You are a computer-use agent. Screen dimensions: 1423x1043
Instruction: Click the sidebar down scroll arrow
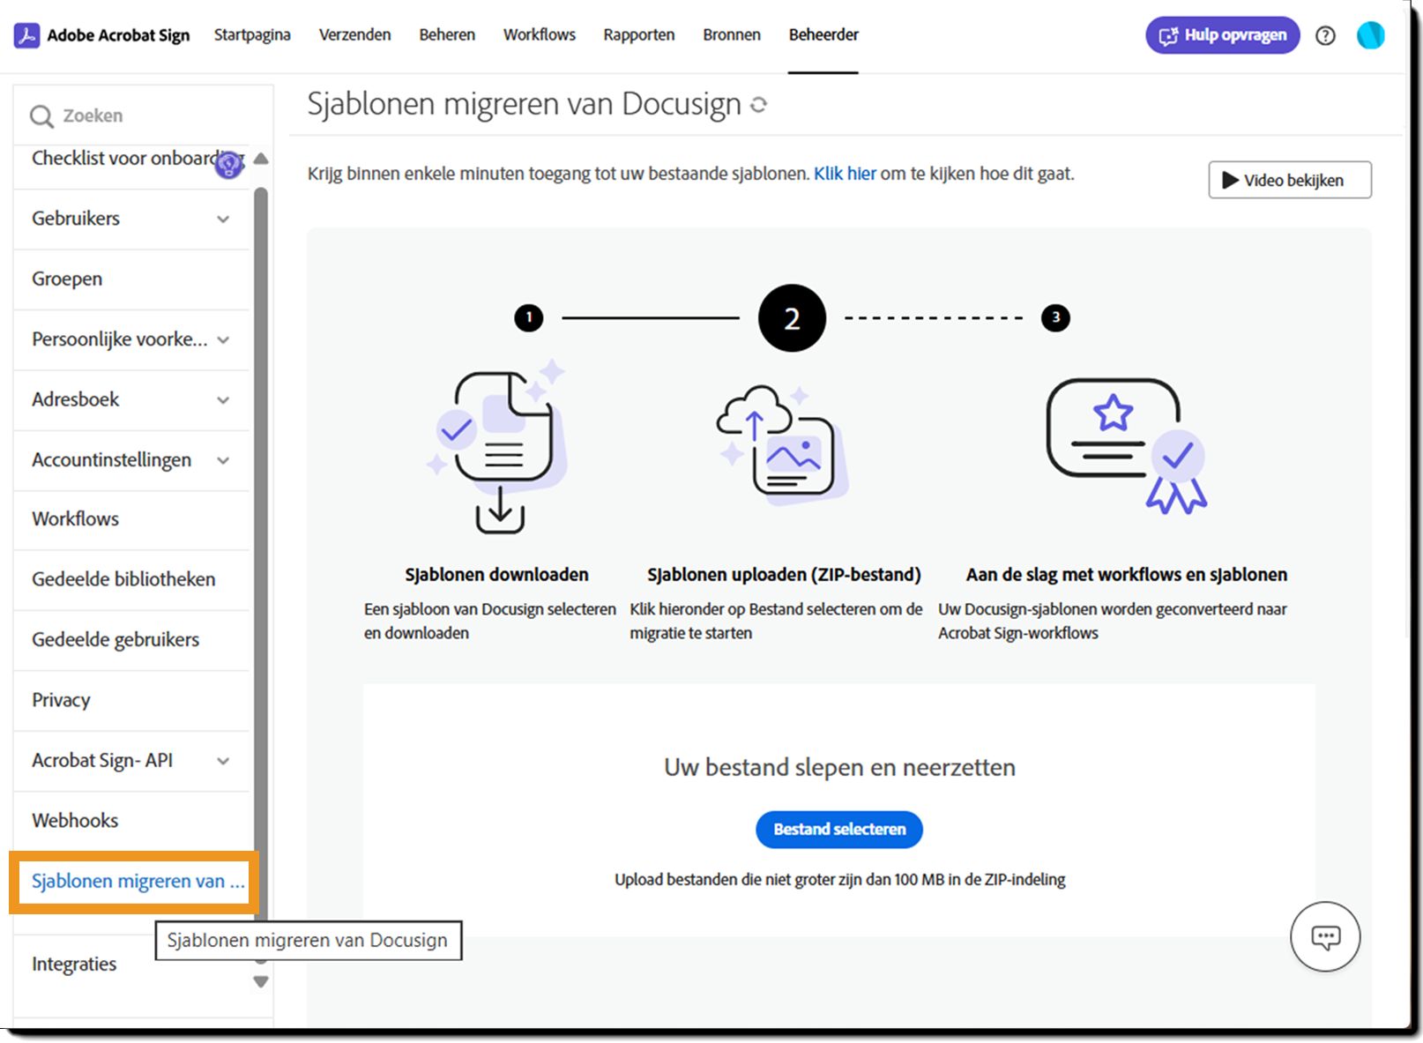point(261,981)
